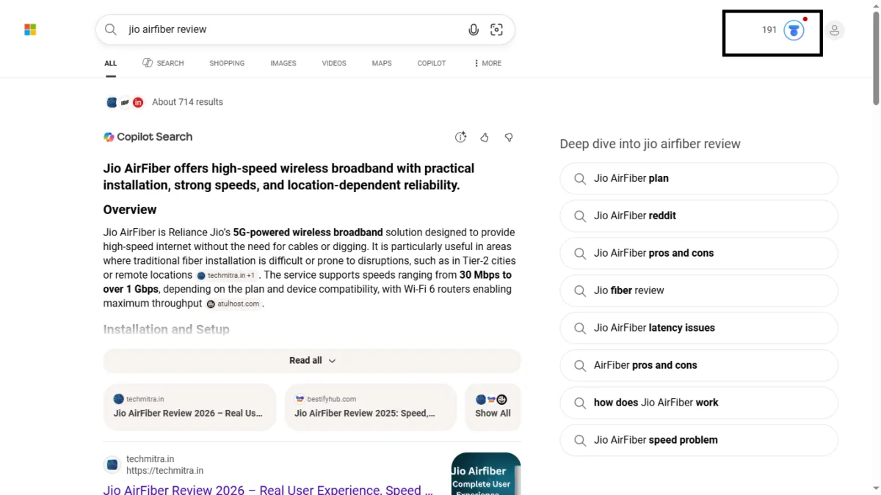
Task: Search suggestion Jio AirFiber reddit
Action: point(698,216)
